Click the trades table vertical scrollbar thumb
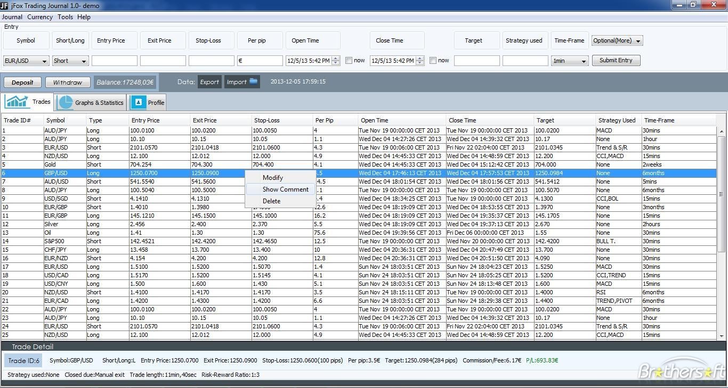 click(x=722, y=194)
